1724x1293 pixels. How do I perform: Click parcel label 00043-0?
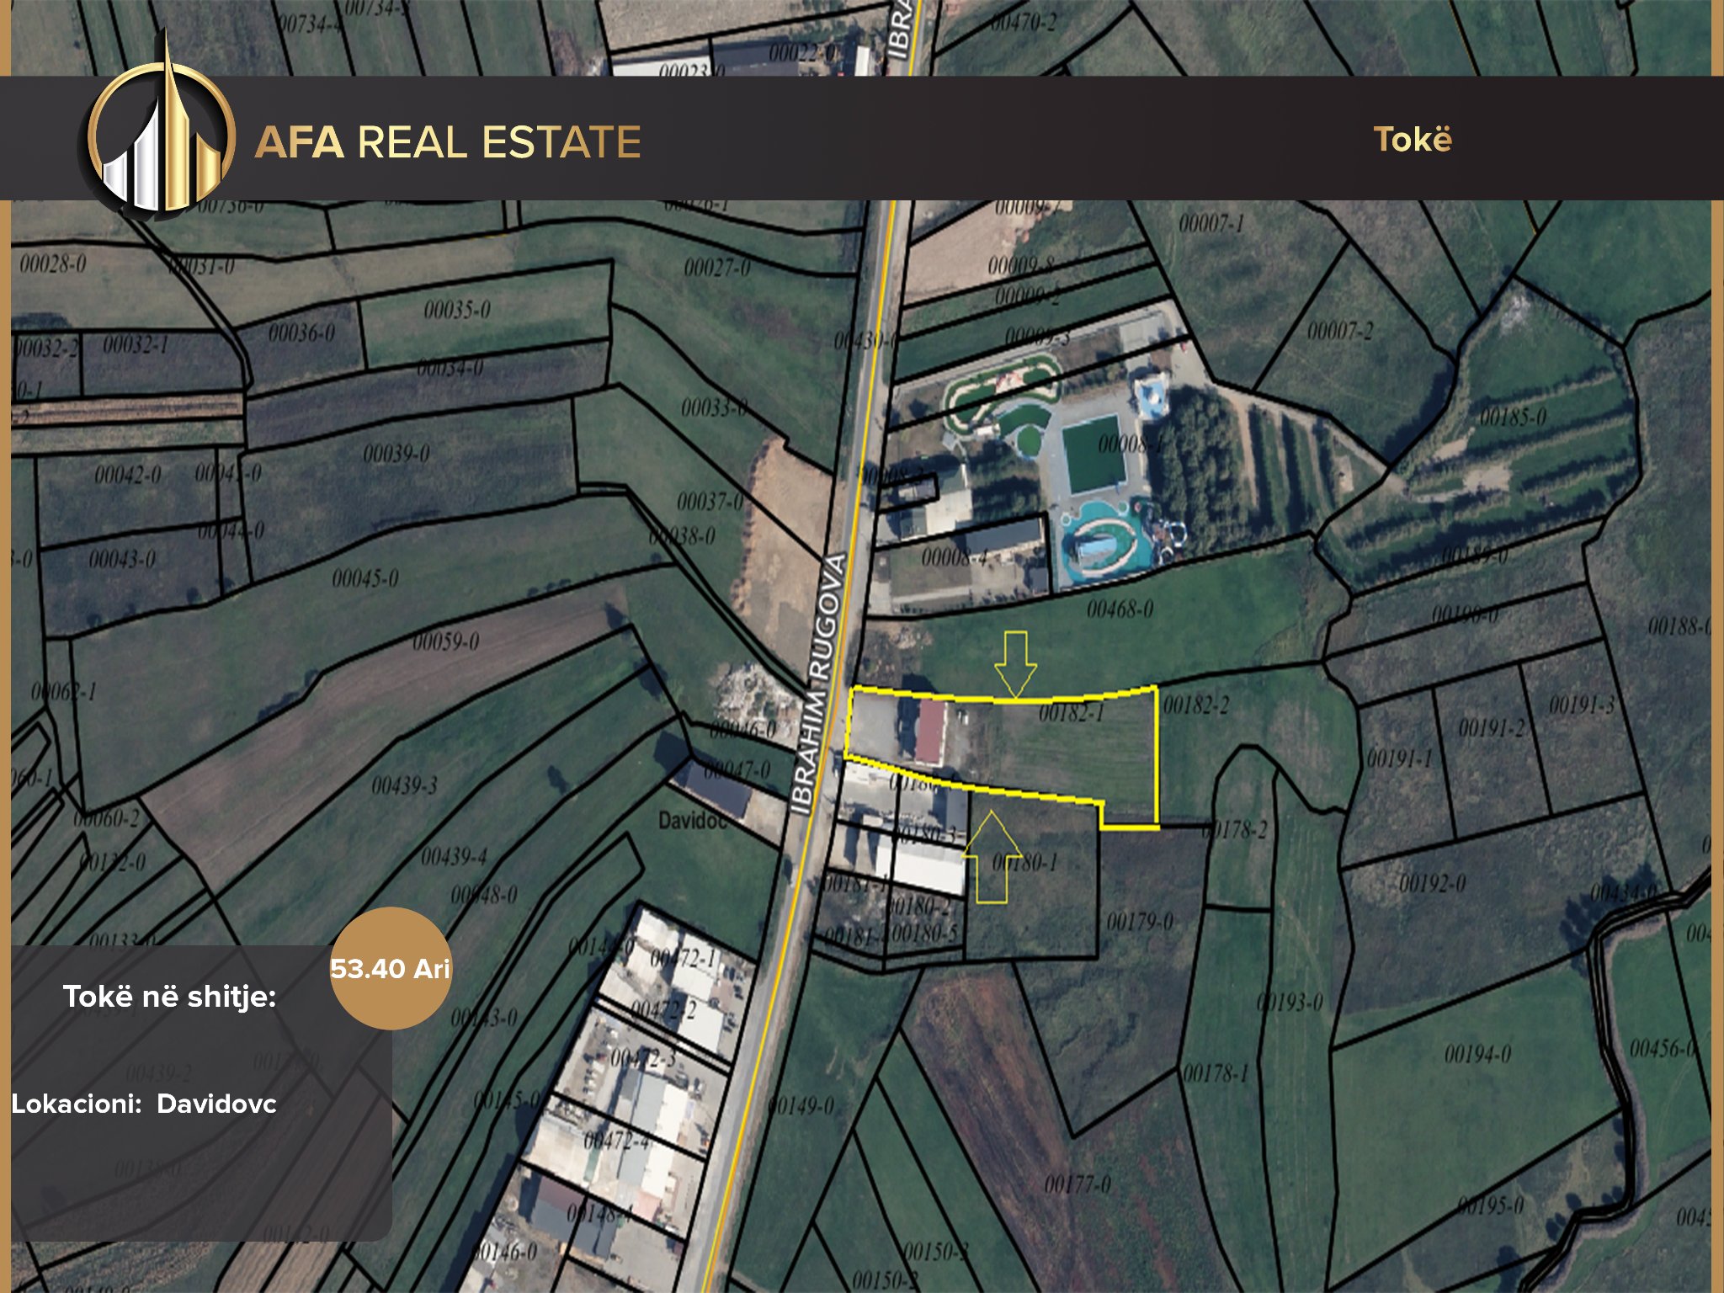122,559
